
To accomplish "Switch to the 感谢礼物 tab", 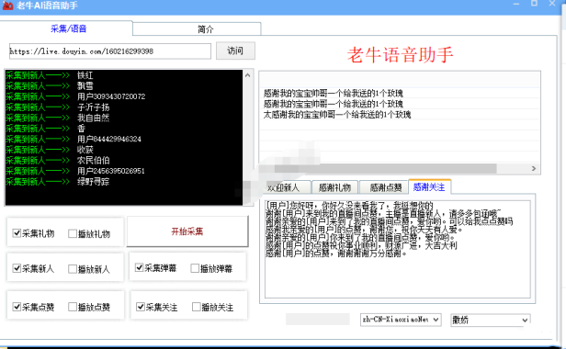I will (x=334, y=187).
